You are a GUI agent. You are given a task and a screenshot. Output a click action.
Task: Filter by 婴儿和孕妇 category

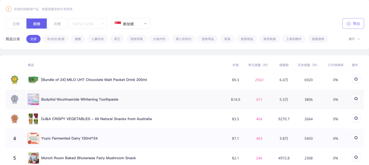coord(183,39)
